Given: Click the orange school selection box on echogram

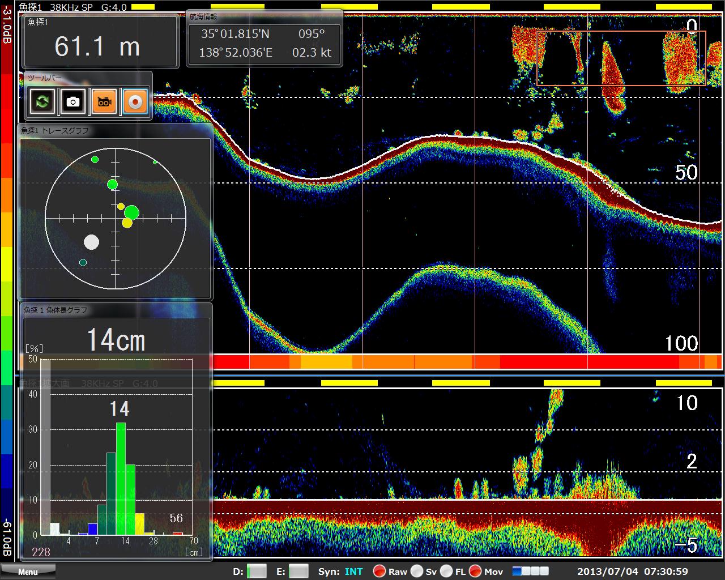Looking at the screenshot, I should point(621,58).
